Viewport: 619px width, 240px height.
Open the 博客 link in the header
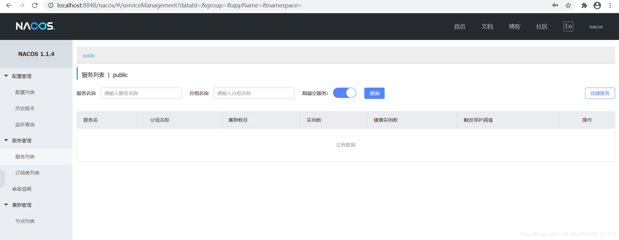(x=515, y=26)
